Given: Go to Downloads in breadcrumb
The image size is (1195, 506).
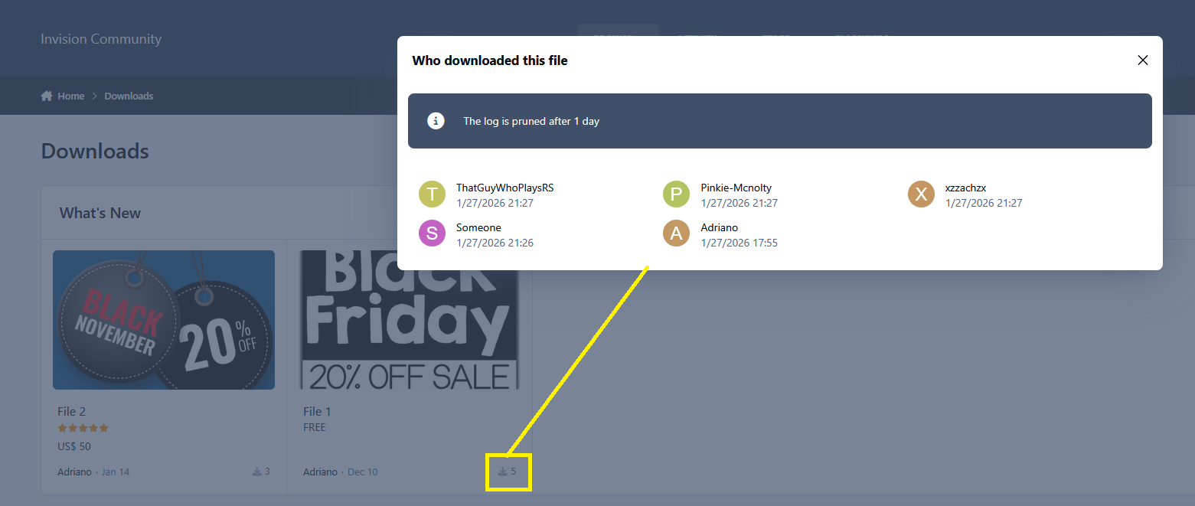Looking at the screenshot, I should pos(129,96).
